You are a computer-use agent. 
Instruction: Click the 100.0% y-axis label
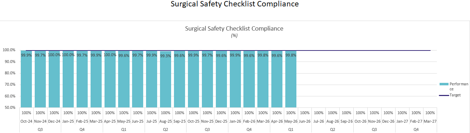pyautogui.click(x=9, y=50)
